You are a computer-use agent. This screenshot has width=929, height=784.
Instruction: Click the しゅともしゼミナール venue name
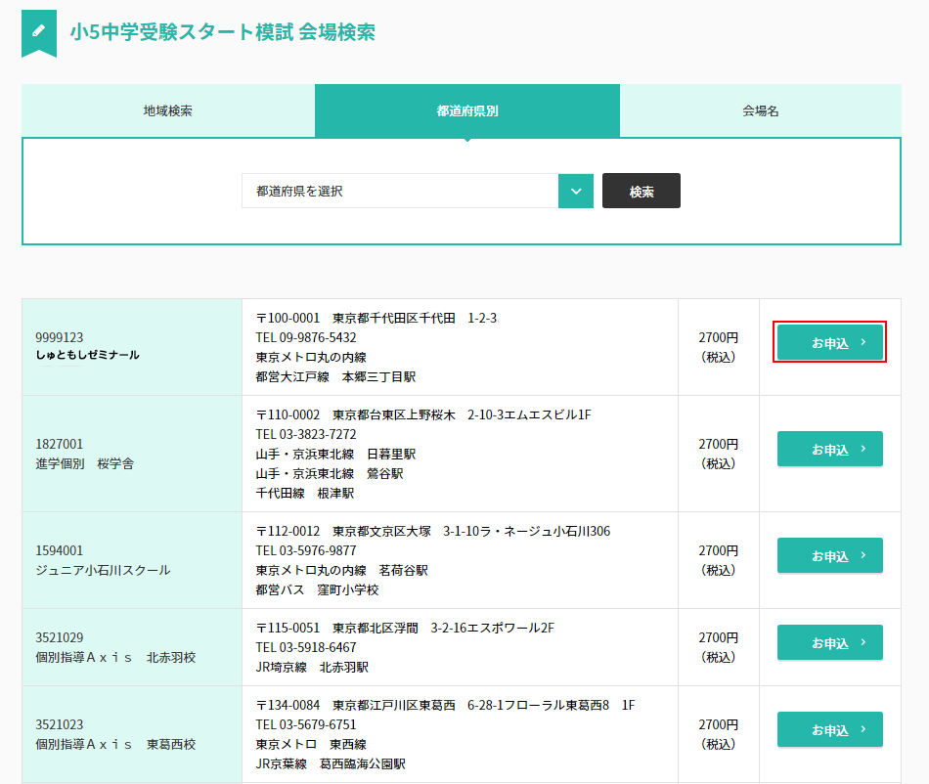click(x=87, y=355)
